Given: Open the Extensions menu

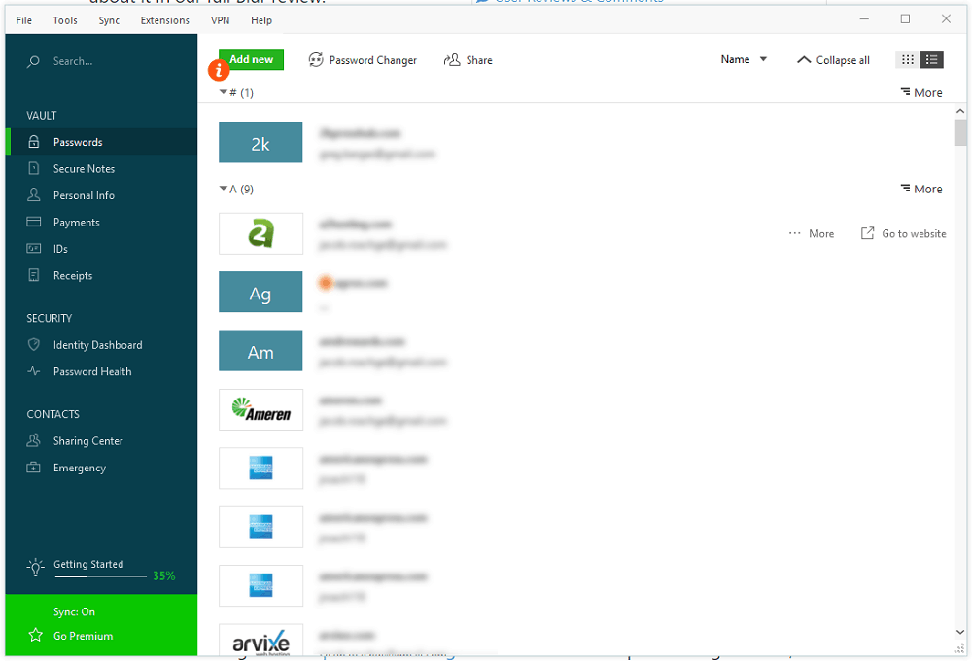Looking at the screenshot, I should [x=165, y=20].
